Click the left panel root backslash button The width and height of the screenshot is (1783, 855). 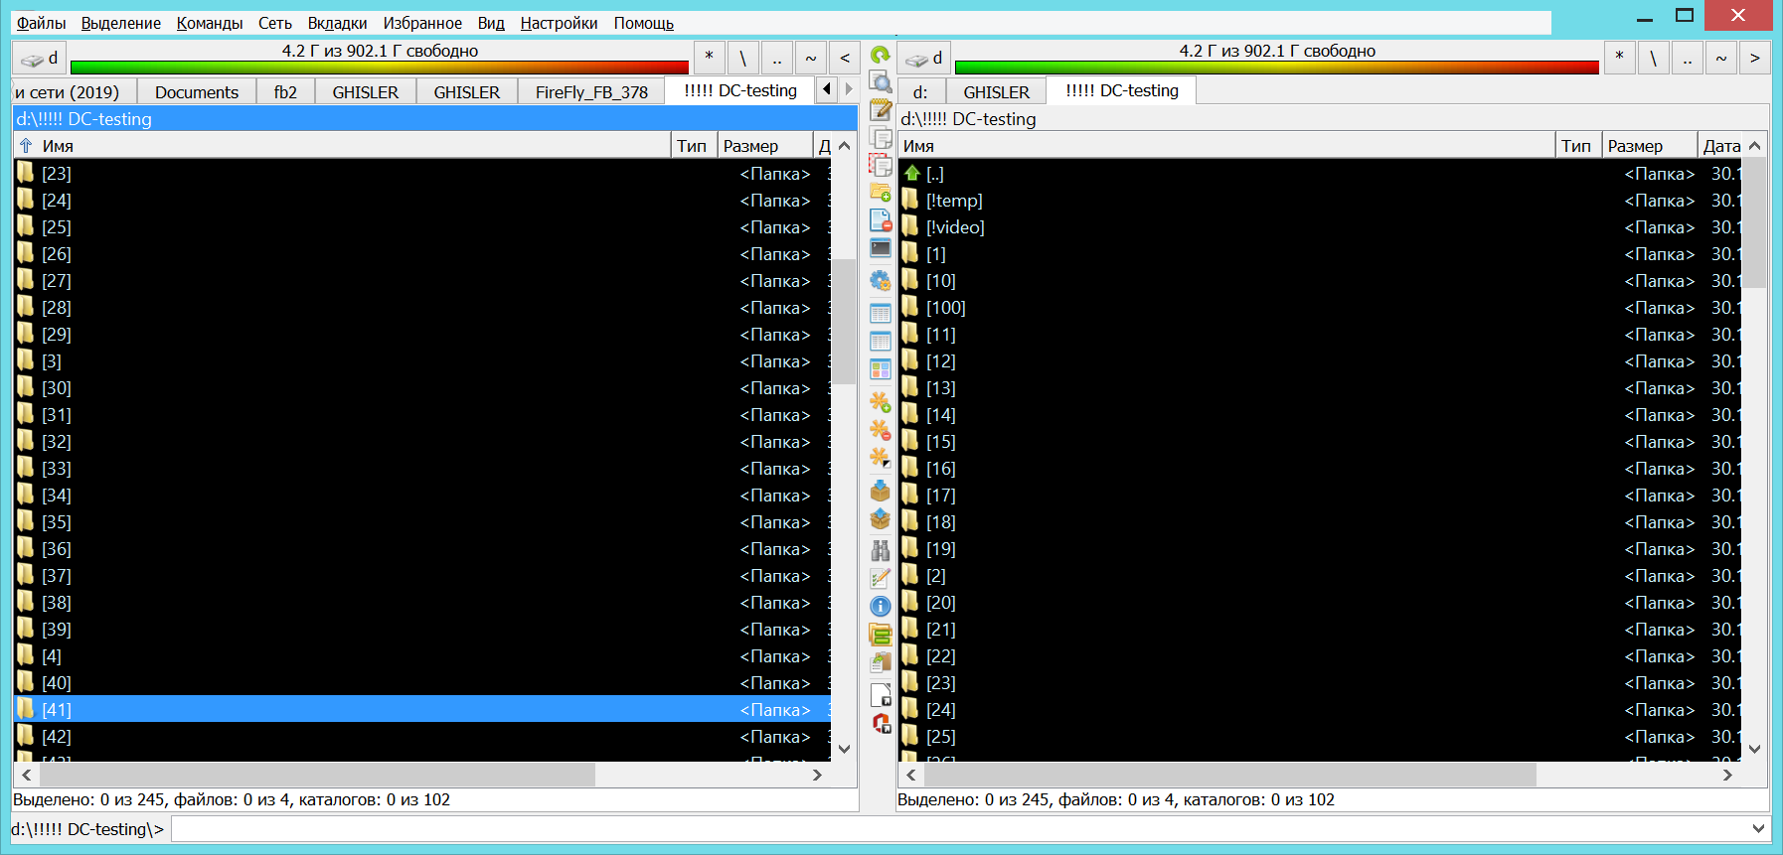click(742, 59)
